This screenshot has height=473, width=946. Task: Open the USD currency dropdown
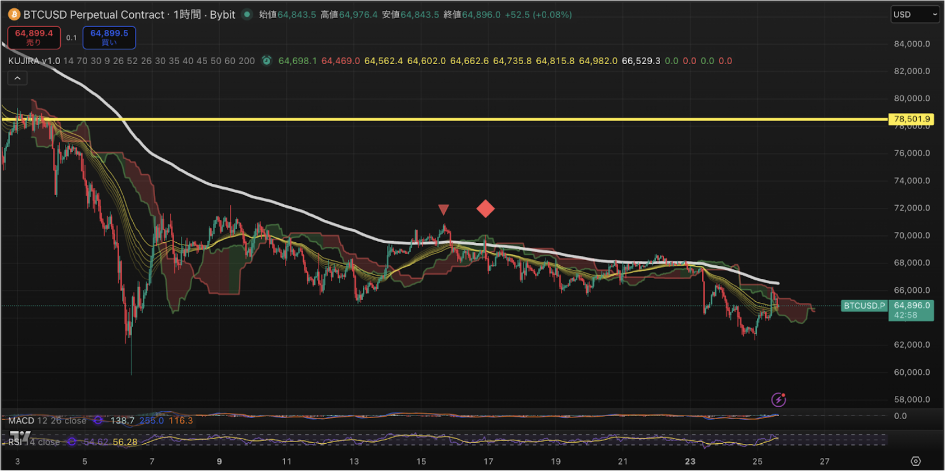click(916, 15)
